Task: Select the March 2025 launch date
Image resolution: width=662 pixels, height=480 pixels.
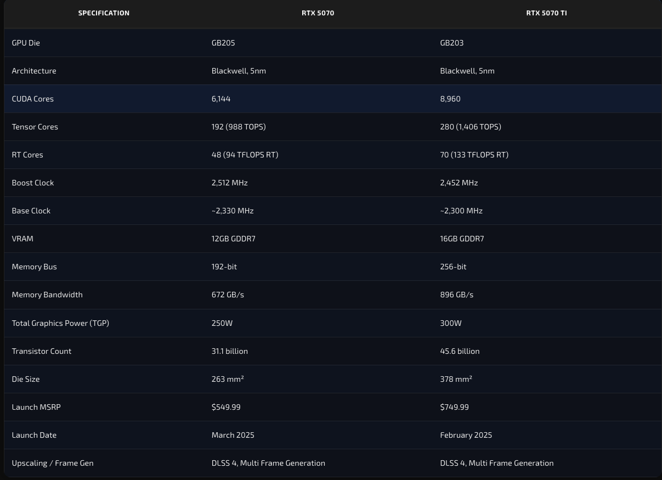Action: click(233, 435)
